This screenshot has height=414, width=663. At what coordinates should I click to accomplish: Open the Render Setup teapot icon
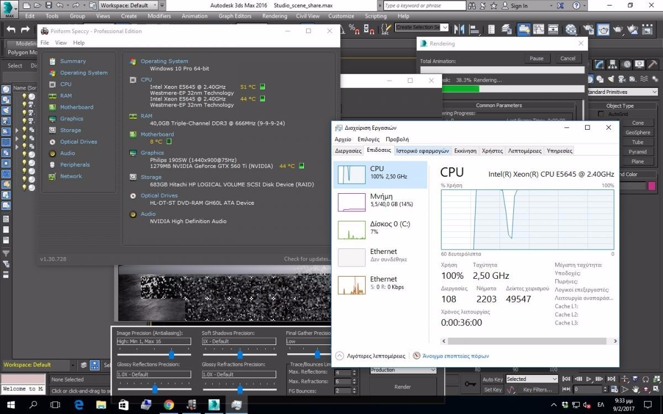click(587, 29)
